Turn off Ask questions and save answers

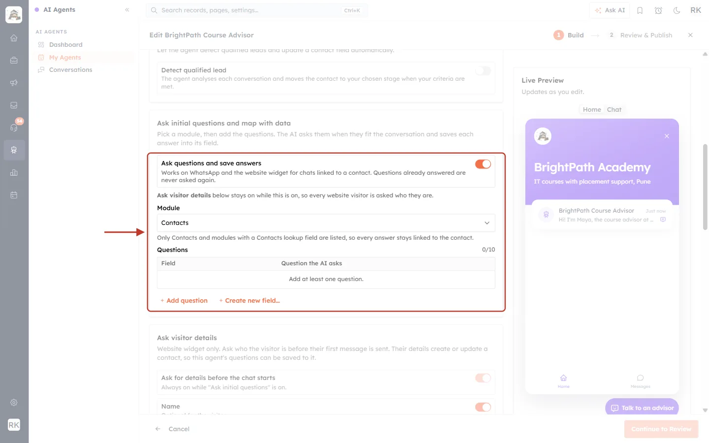[x=483, y=164]
